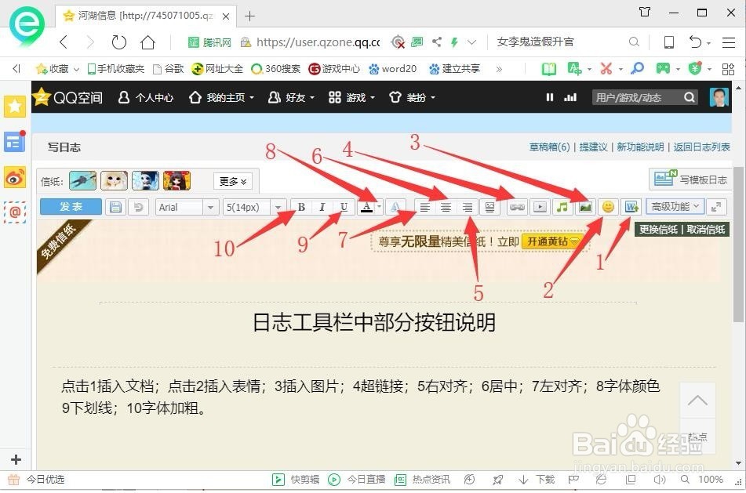Click 开通黄钻 in the promotion banner
The height and width of the screenshot is (493, 746).
551,241
